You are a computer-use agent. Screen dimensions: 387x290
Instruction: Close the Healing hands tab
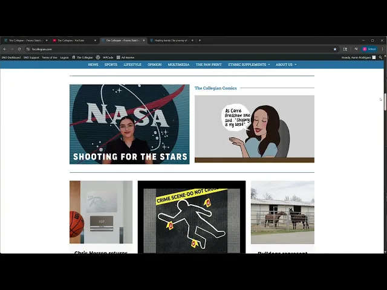click(x=192, y=40)
